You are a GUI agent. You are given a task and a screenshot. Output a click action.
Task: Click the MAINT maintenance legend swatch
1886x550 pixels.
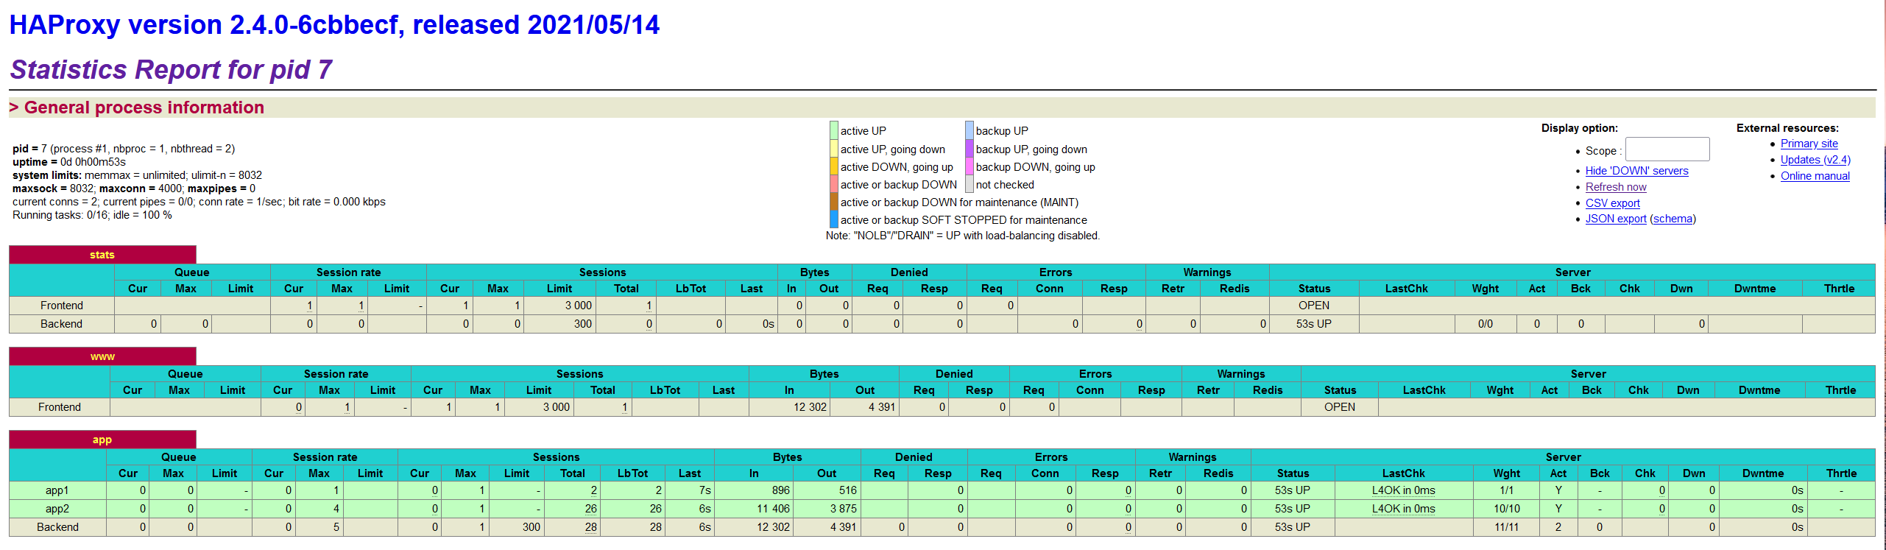click(x=834, y=202)
